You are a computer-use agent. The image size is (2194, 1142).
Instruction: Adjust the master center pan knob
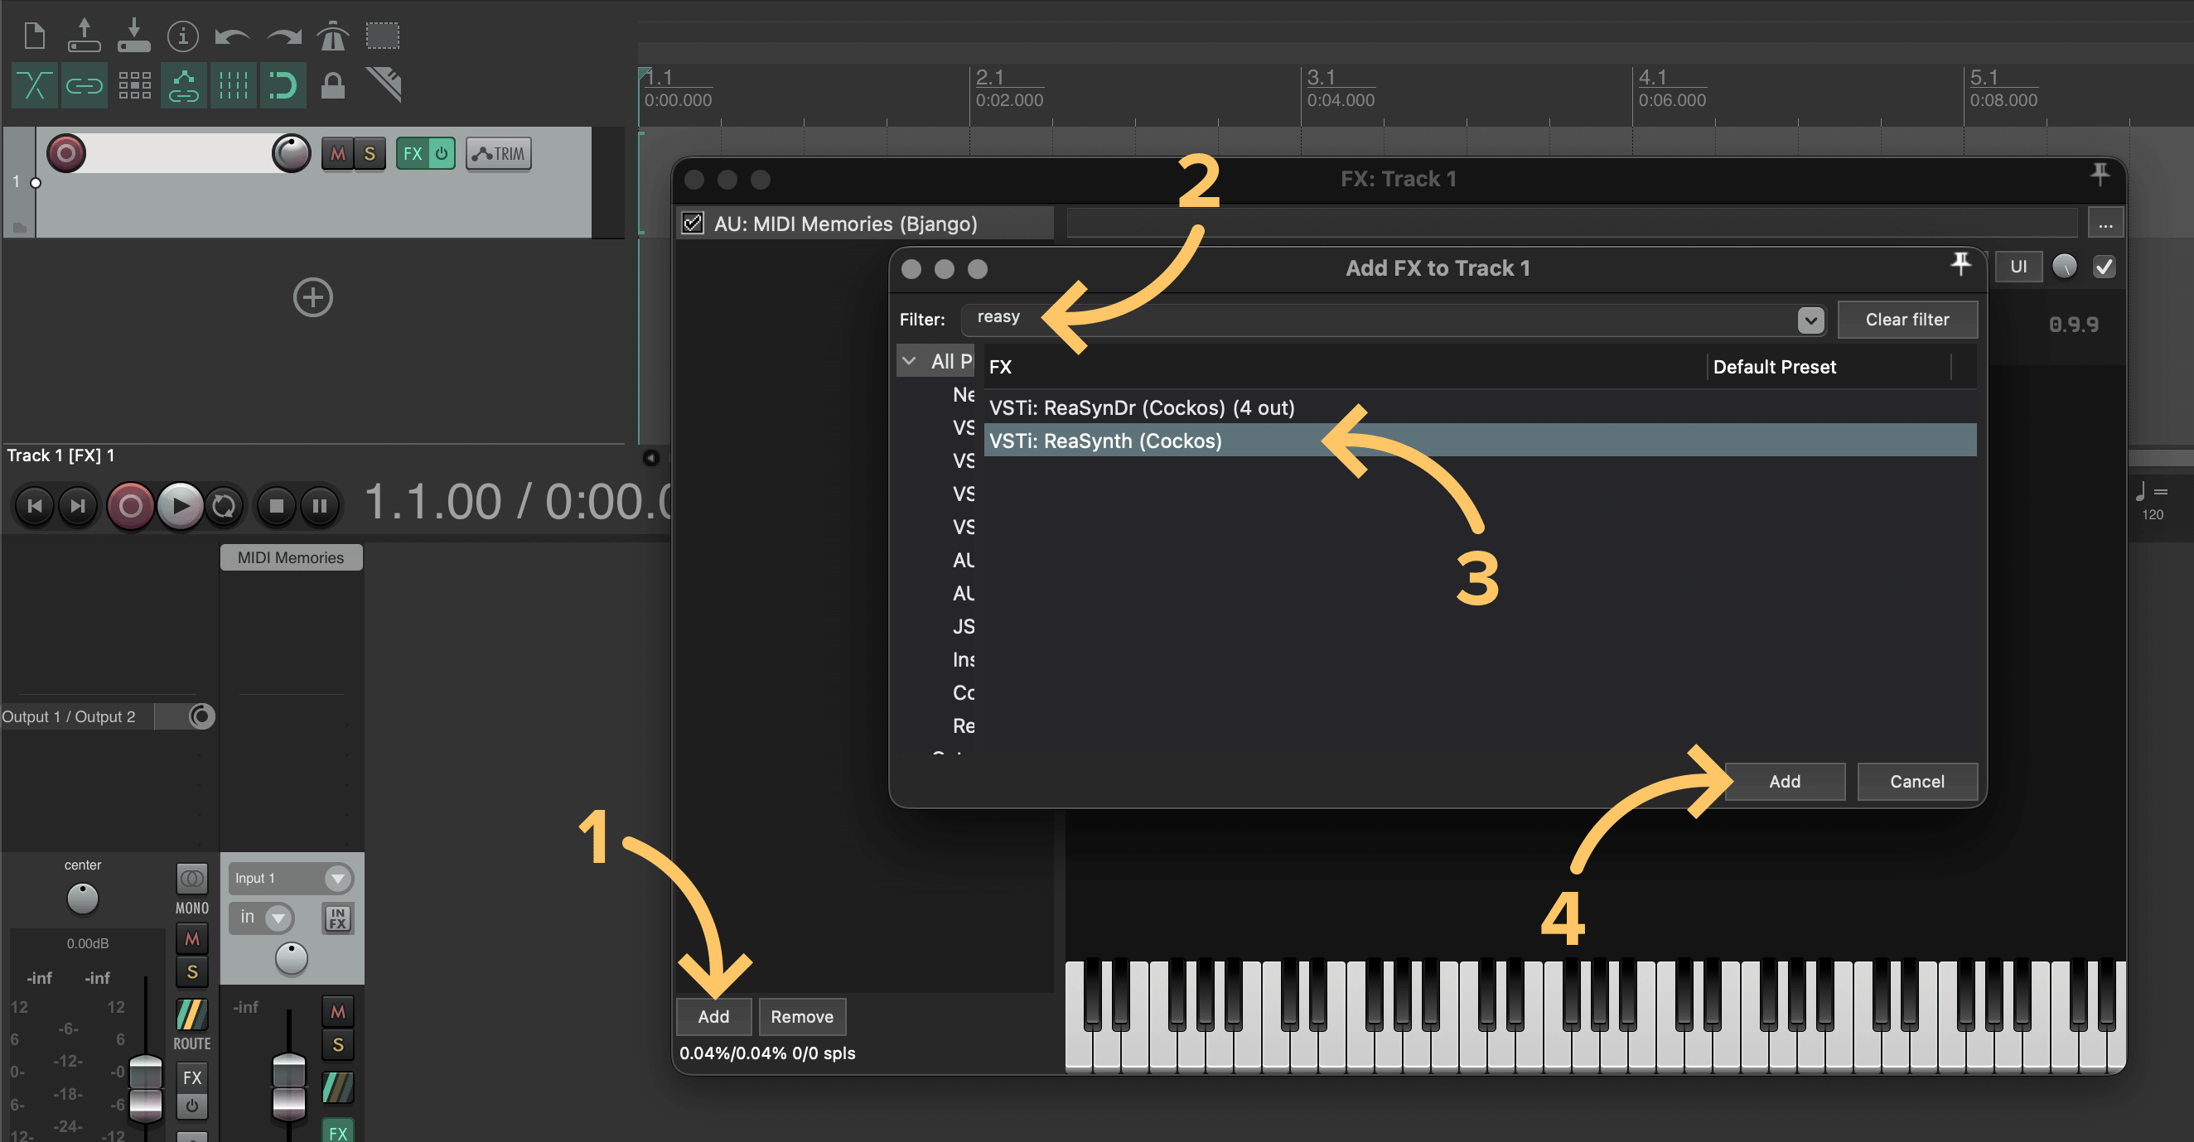(83, 899)
